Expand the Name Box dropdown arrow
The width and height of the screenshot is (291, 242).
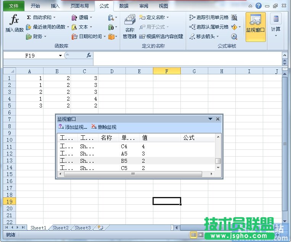coord(60,56)
